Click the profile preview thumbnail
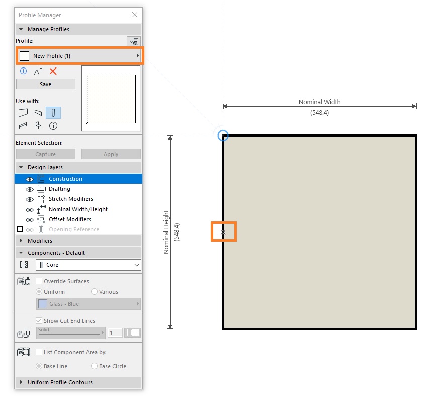The height and width of the screenshot is (405, 438). tap(111, 99)
